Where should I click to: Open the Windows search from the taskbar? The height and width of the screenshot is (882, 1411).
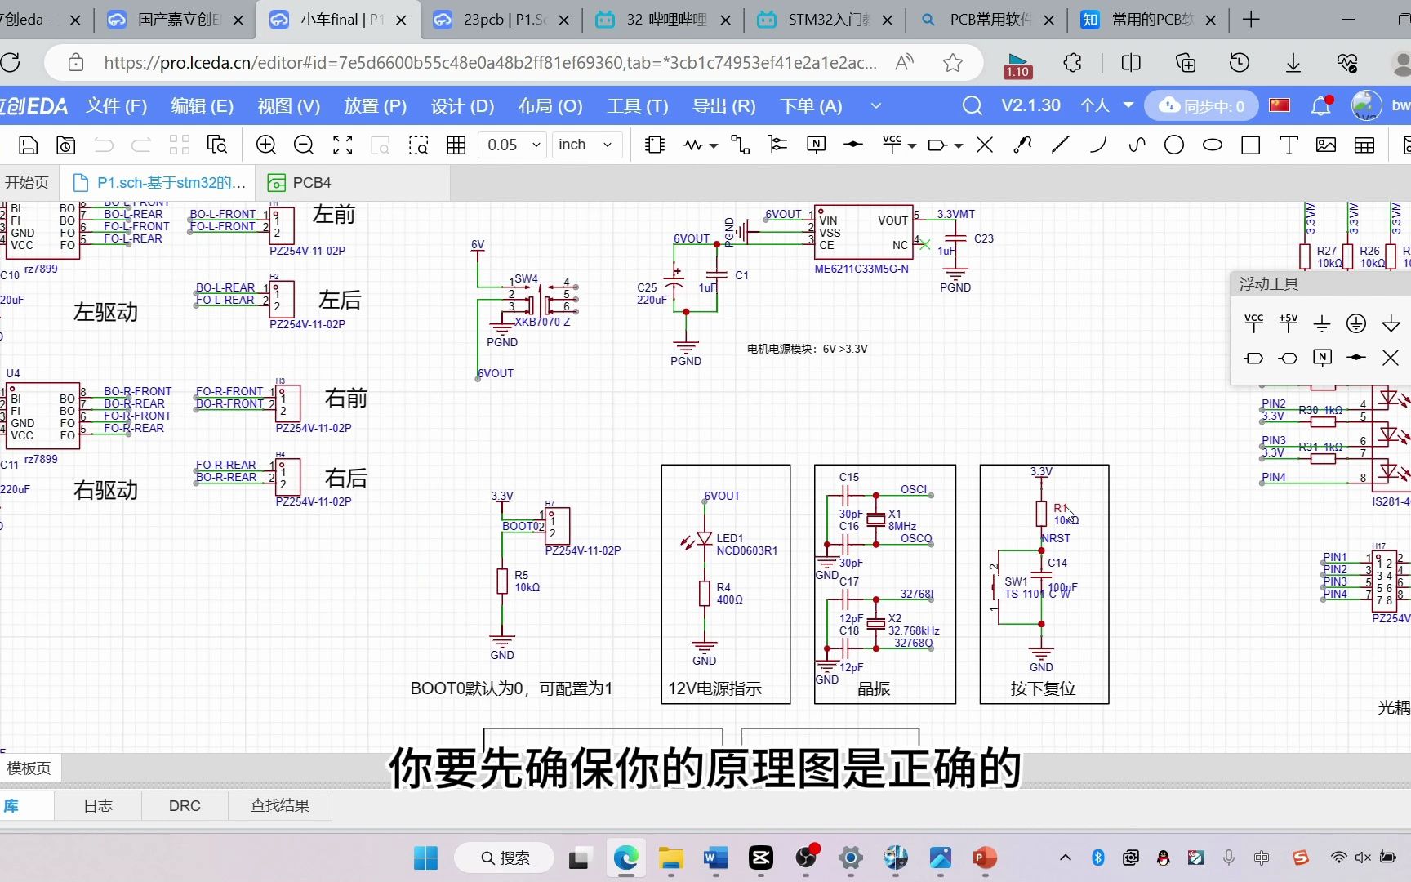pos(503,858)
